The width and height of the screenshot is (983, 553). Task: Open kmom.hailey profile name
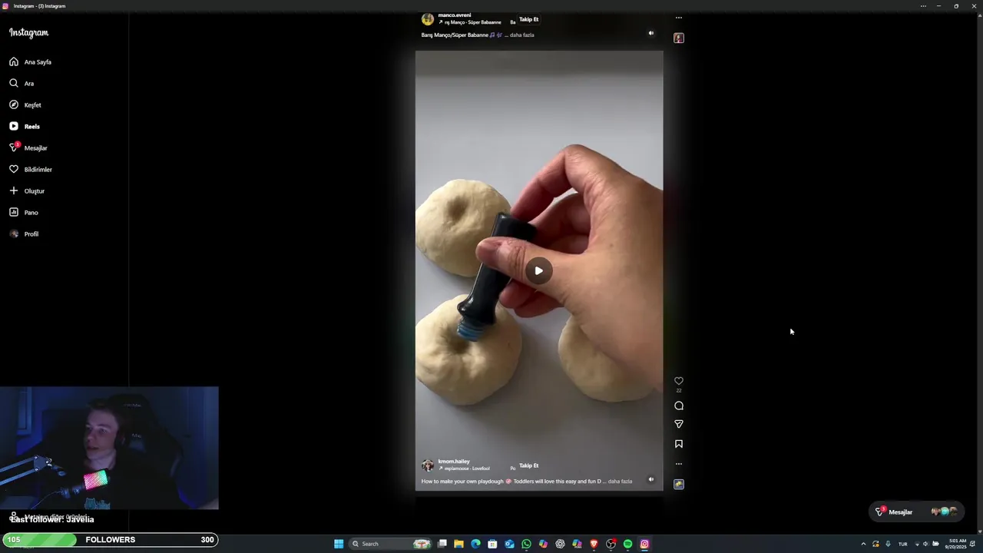coord(454,462)
